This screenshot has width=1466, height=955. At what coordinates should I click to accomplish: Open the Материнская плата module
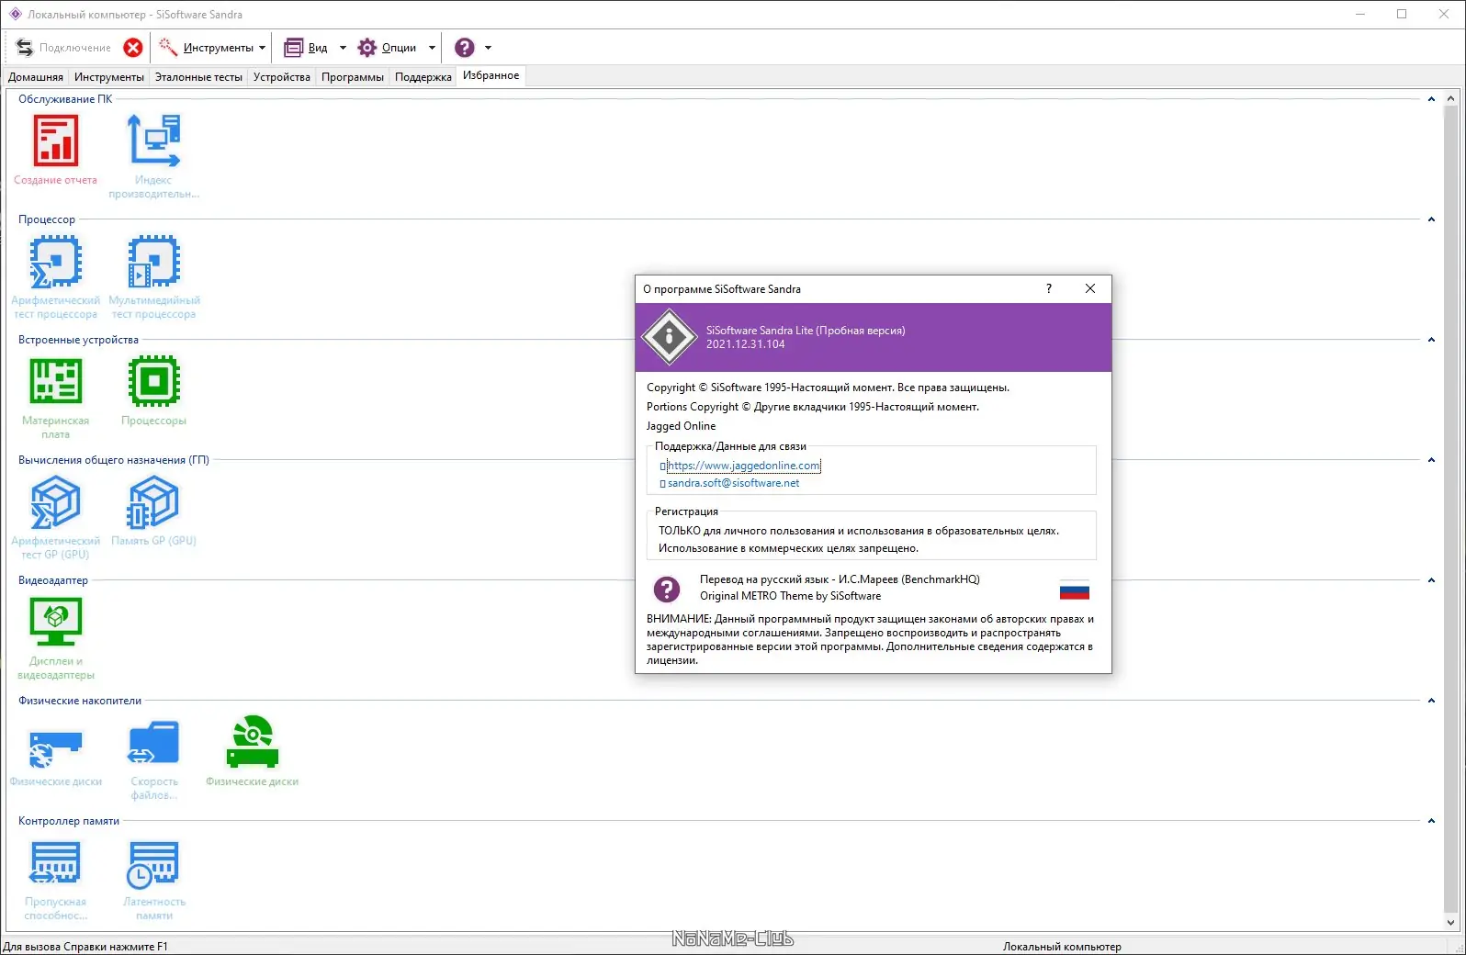click(x=56, y=381)
